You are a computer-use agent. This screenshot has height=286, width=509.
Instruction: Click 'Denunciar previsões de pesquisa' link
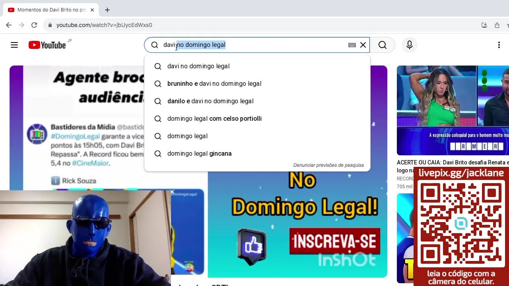click(x=328, y=165)
